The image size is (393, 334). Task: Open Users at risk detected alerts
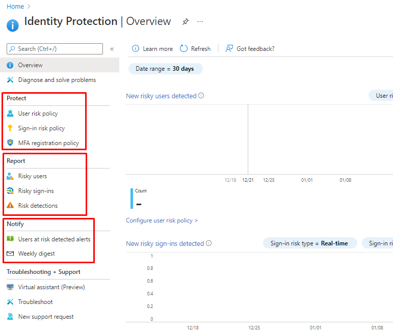[54, 239]
